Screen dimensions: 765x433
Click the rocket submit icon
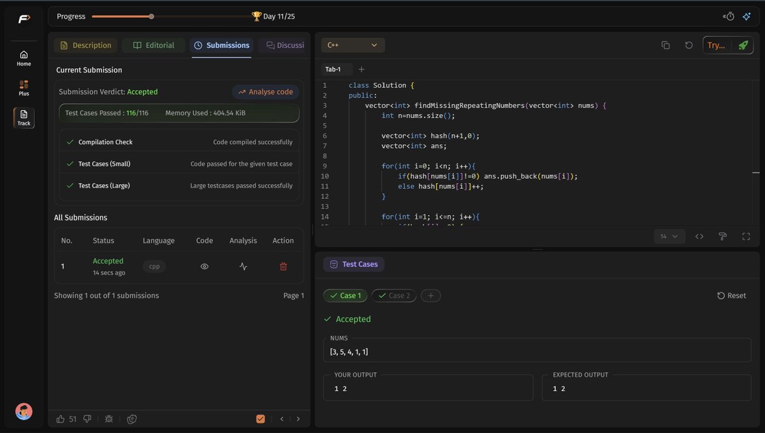click(743, 45)
